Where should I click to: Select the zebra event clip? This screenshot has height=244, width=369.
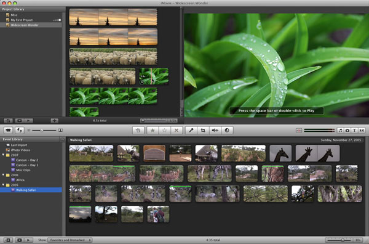pos(210,173)
